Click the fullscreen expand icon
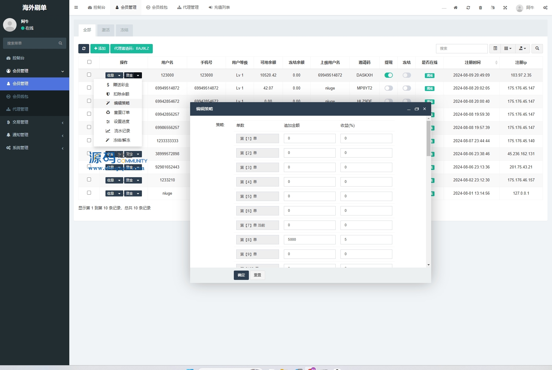Image resolution: width=552 pixels, height=370 pixels. pos(505,8)
